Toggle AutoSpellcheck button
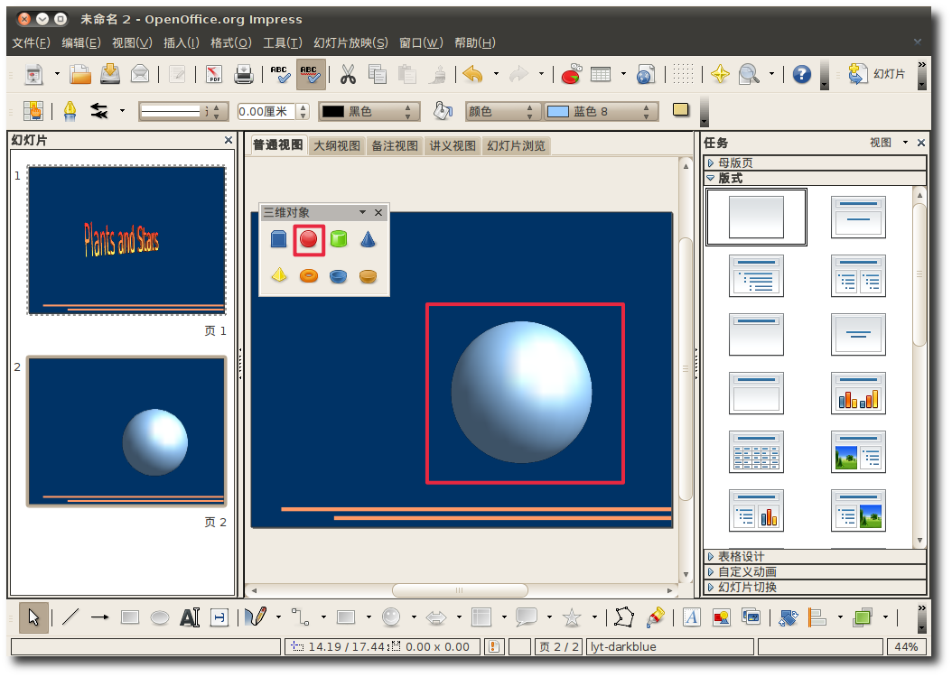The image size is (952, 677). point(310,74)
